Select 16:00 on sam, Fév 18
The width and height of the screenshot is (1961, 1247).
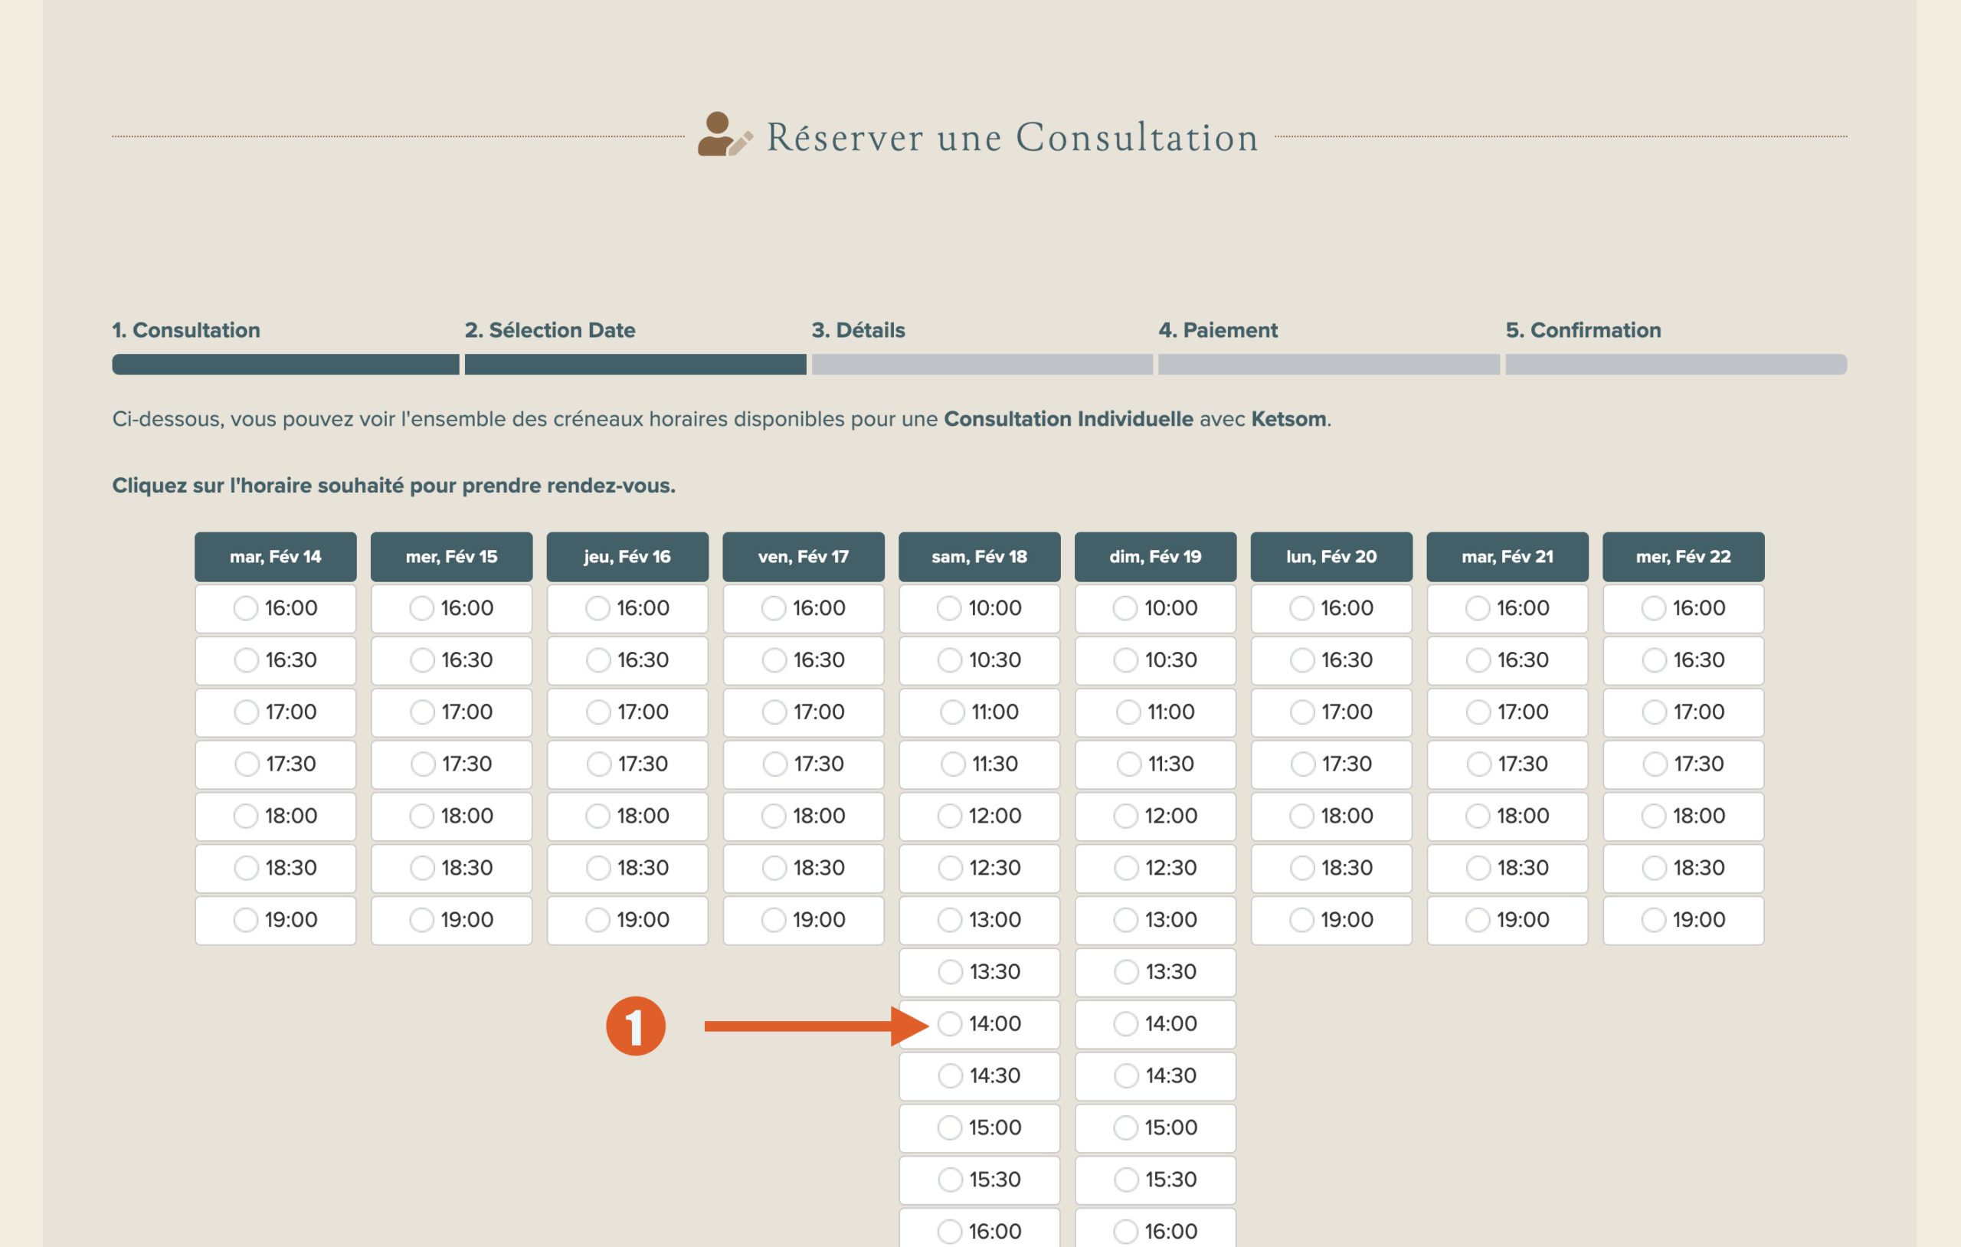980,1229
